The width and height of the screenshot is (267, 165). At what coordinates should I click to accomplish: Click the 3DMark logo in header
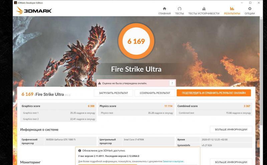coord(34,11)
